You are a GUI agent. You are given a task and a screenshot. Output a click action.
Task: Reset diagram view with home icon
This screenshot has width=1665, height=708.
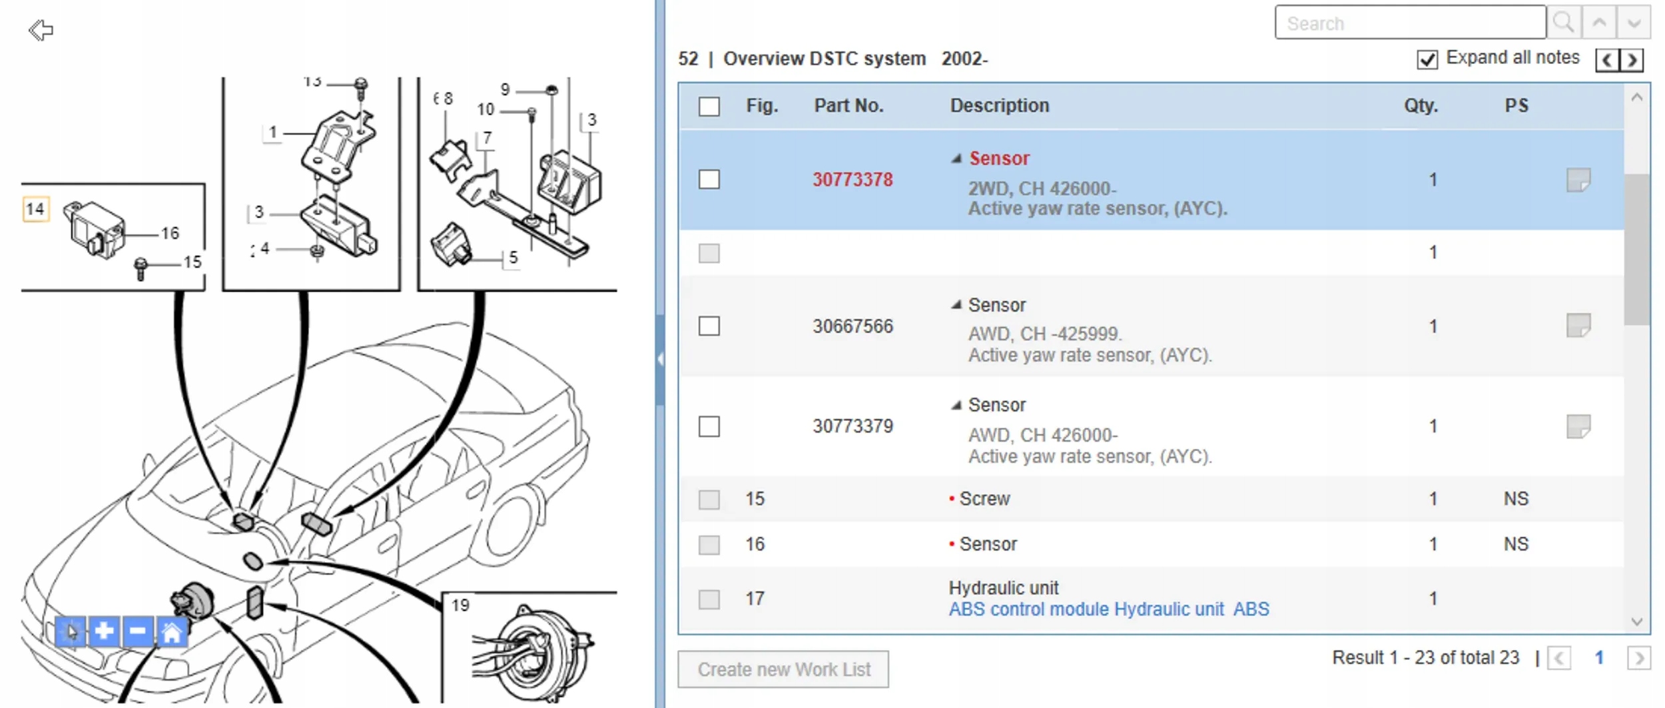coord(171,631)
